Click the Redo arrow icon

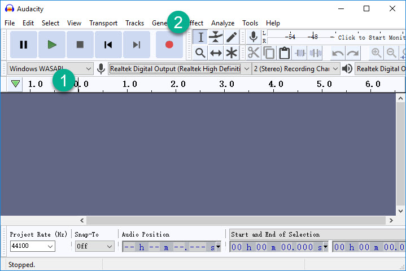(x=353, y=53)
